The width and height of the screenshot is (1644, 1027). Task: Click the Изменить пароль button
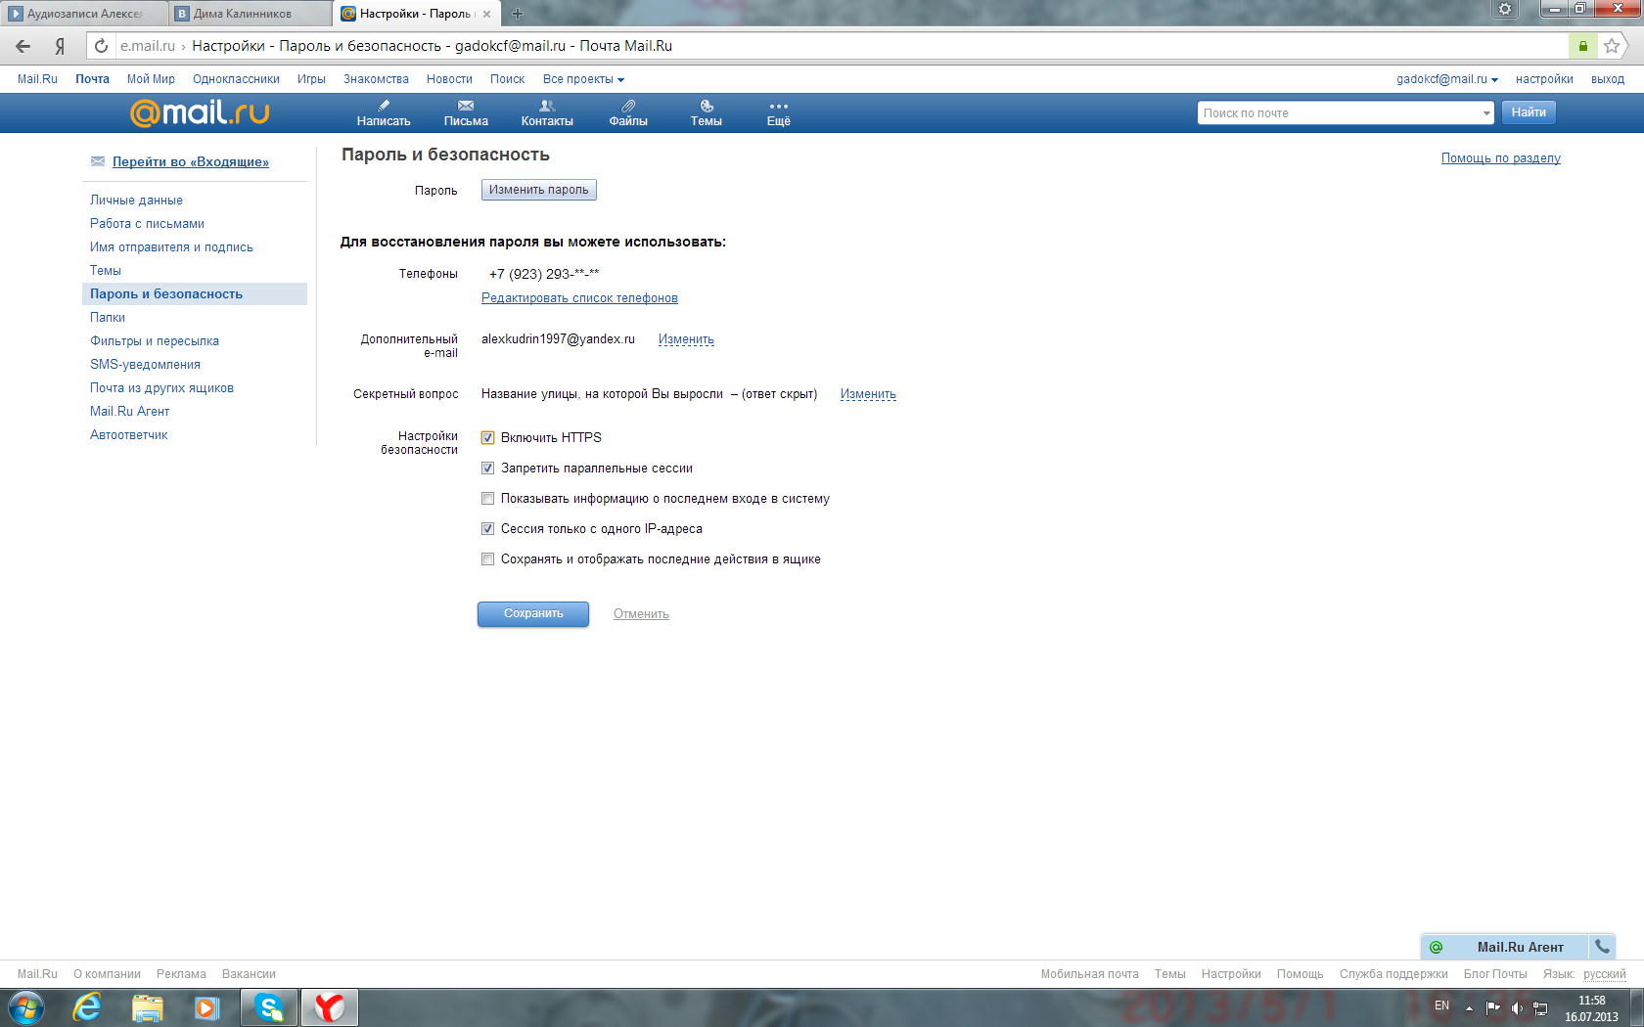tap(538, 190)
